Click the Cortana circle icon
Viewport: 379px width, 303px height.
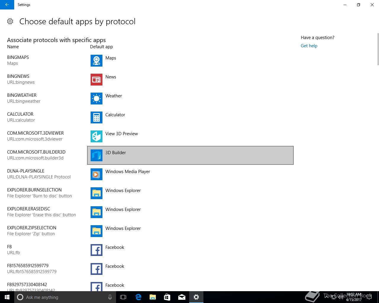pyautogui.click(x=20, y=297)
